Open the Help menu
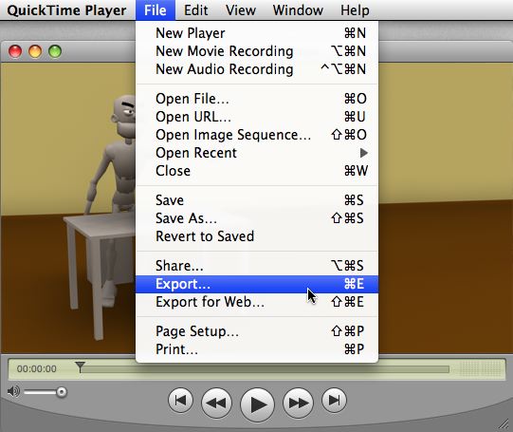This screenshot has width=513, height=432. 355,10
